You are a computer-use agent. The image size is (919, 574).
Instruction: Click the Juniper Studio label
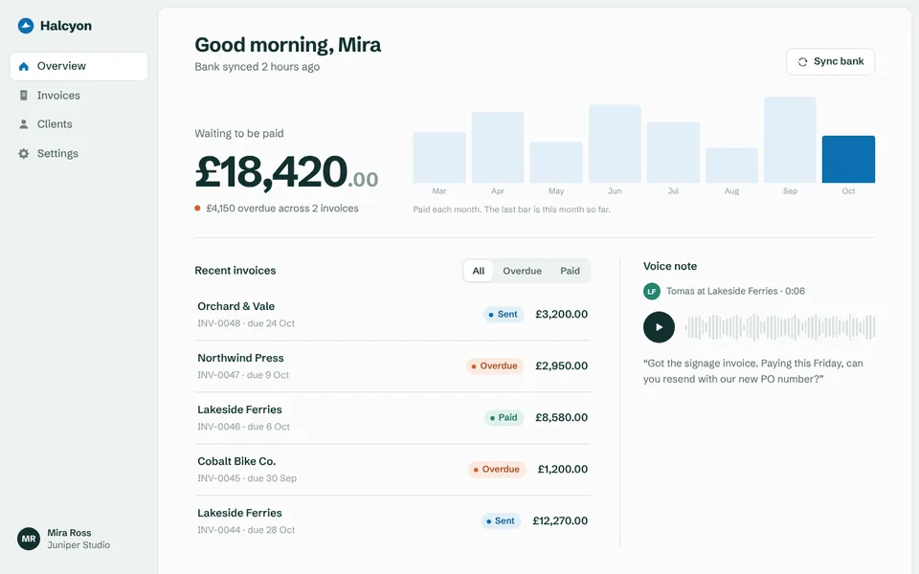tap(78, 545)
